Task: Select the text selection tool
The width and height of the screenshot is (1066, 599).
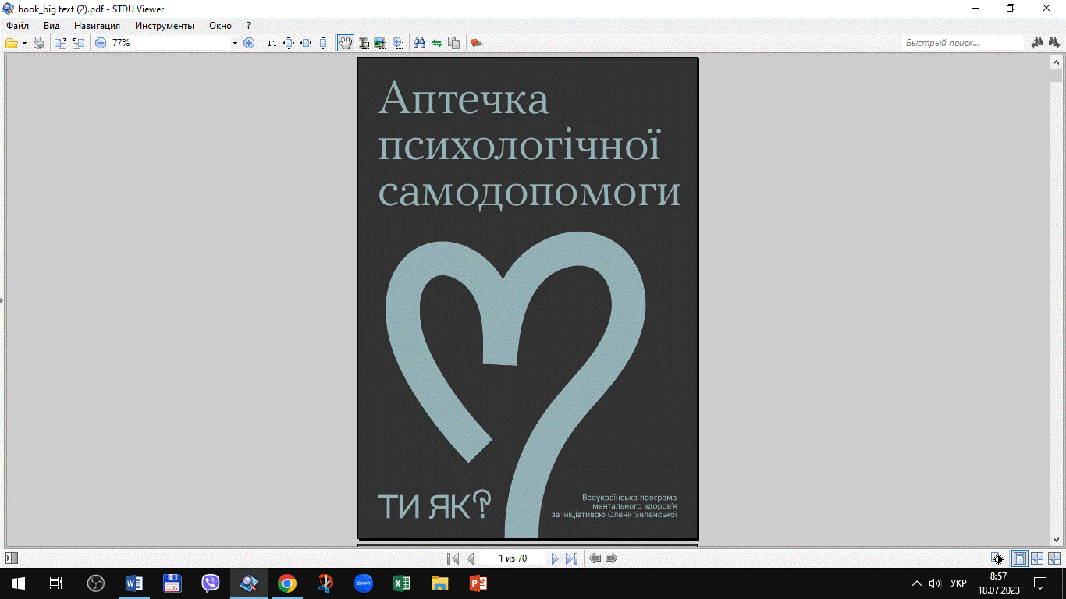Action: click(x=364, y=43)
